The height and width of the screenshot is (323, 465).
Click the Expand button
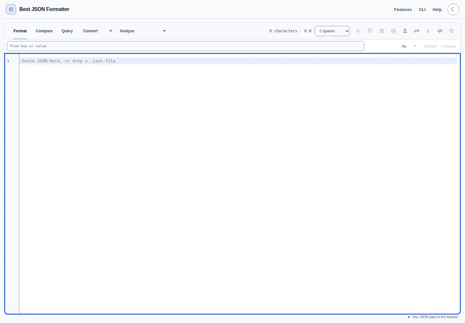430,46
